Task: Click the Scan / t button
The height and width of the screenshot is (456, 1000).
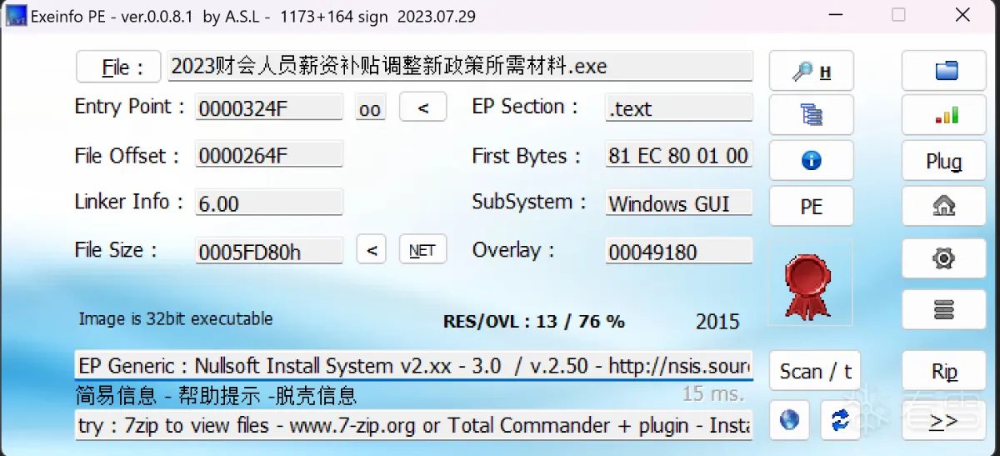Action: click(x=814, y=372)
